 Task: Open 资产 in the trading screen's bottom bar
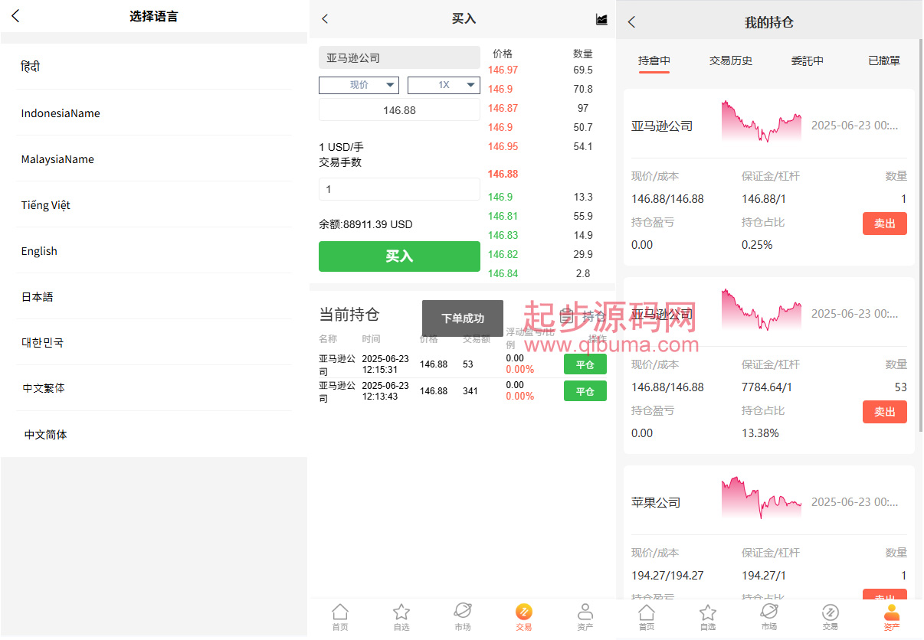(x=585, y=617)
